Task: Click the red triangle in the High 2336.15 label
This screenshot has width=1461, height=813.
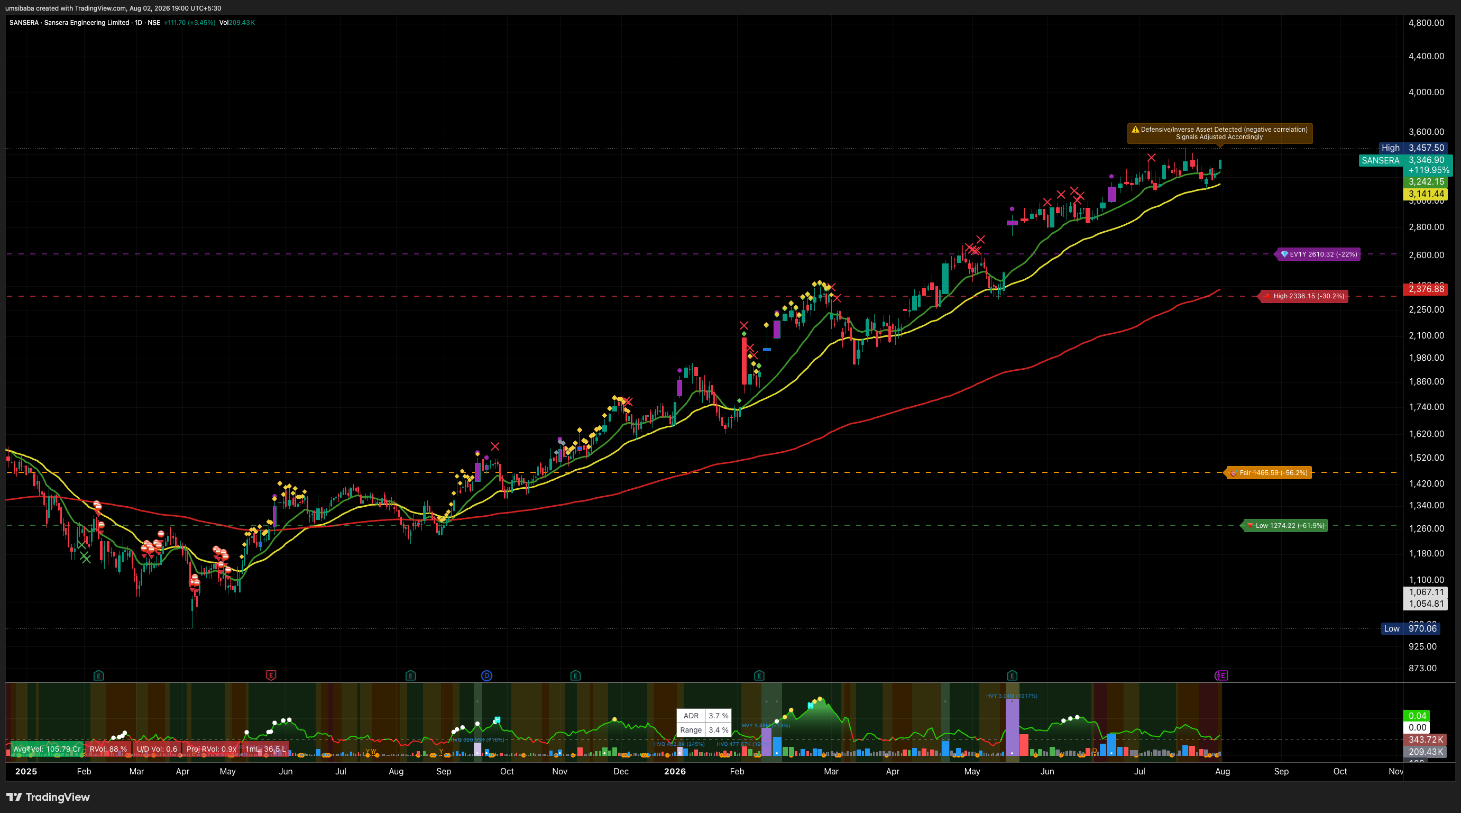Action: [x=1267, y=296]
